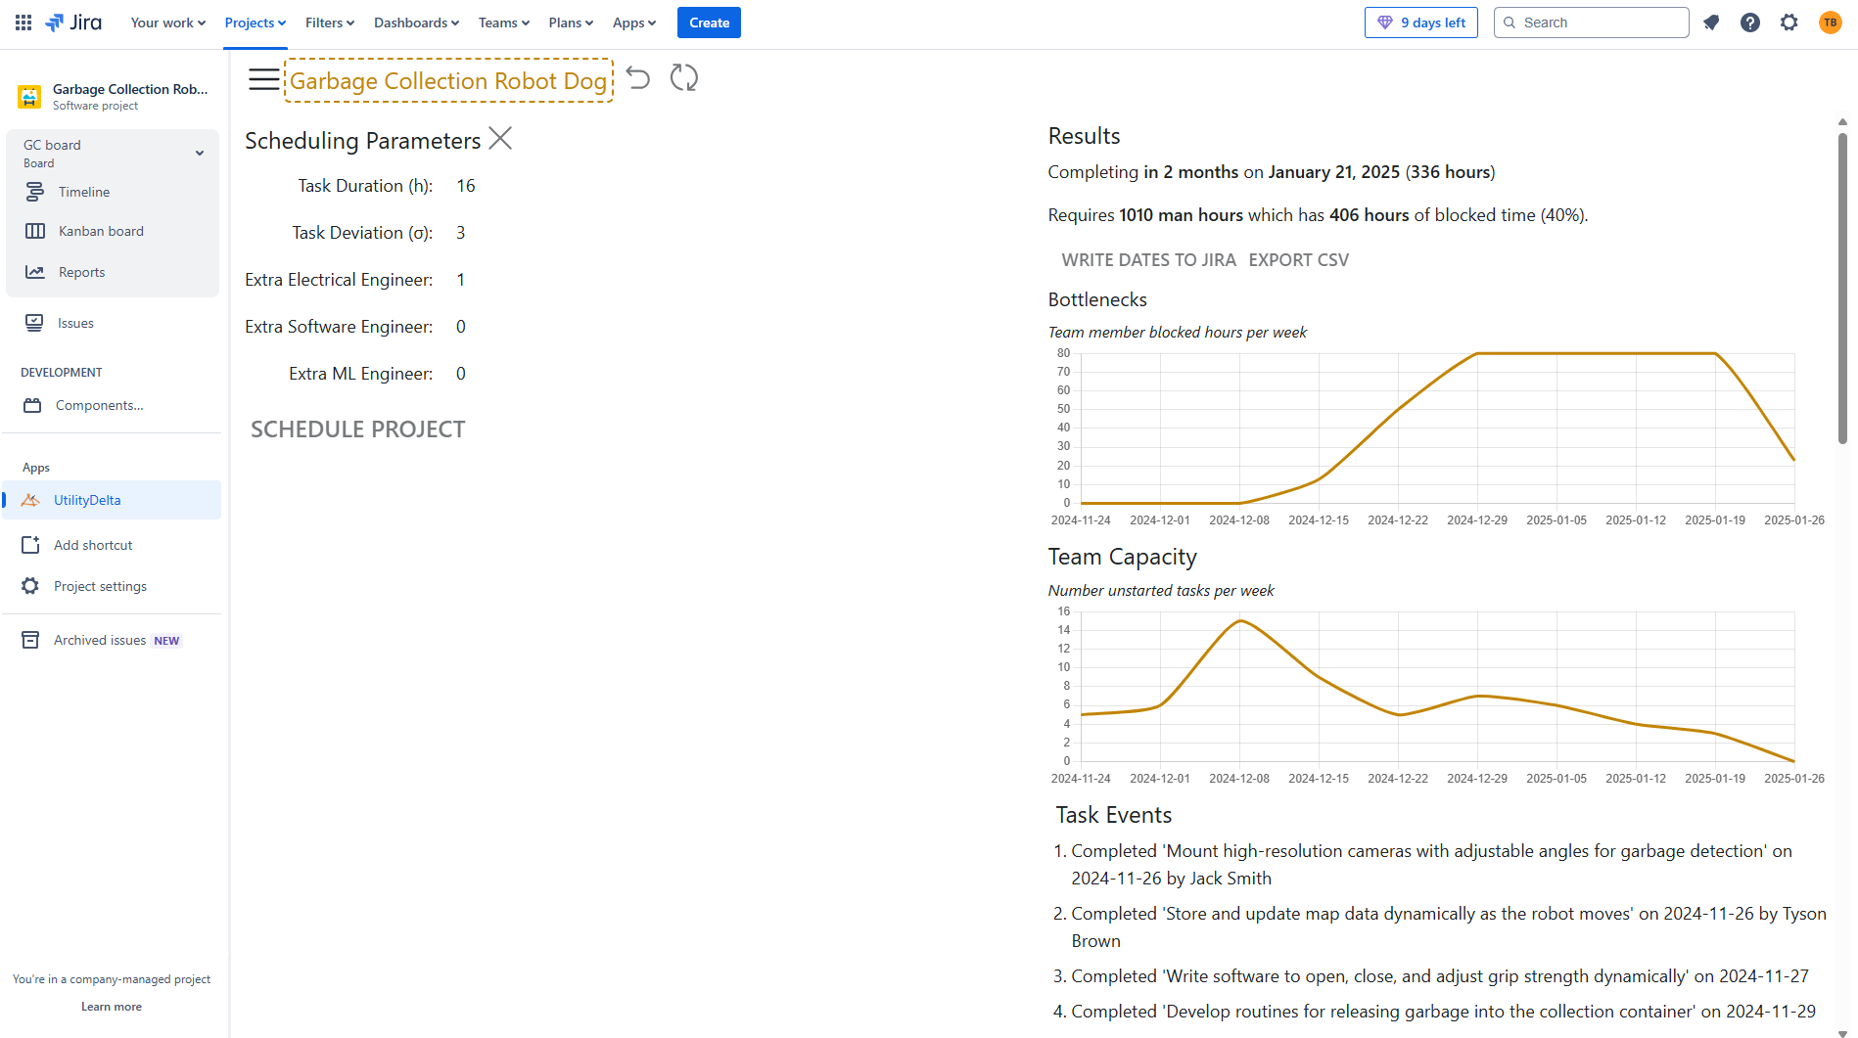
Task: Click in the Search field
Action: click(1591, 23)
